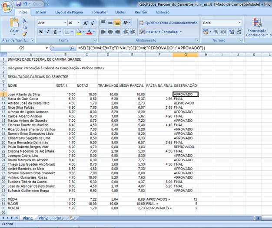Click inside the formula bar text
The width and height of the screenshot is (272, 228).
tap(174, 48)
